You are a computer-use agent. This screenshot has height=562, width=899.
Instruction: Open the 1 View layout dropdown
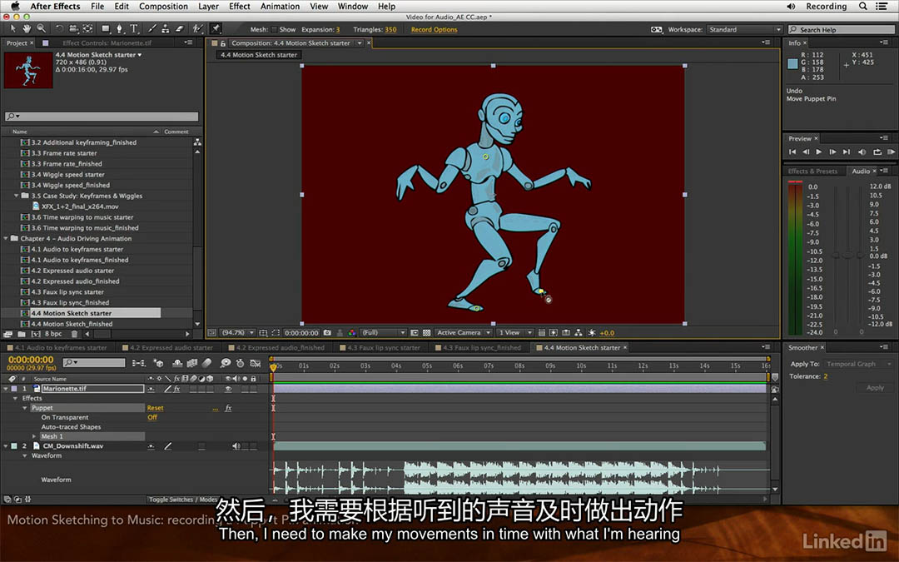pyautogui.click(x=515, y=332)
